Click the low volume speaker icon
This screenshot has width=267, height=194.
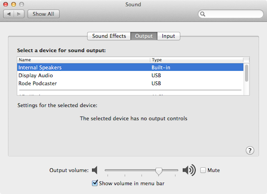(x=95, y=170)
